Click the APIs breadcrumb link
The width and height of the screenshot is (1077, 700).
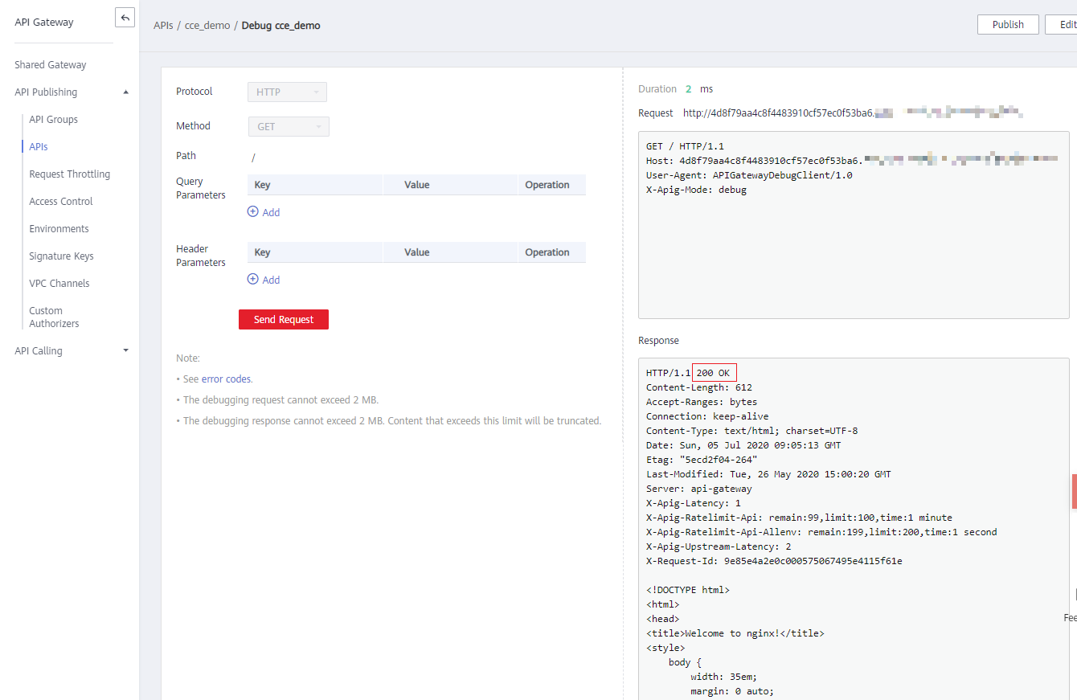(163, 26)
